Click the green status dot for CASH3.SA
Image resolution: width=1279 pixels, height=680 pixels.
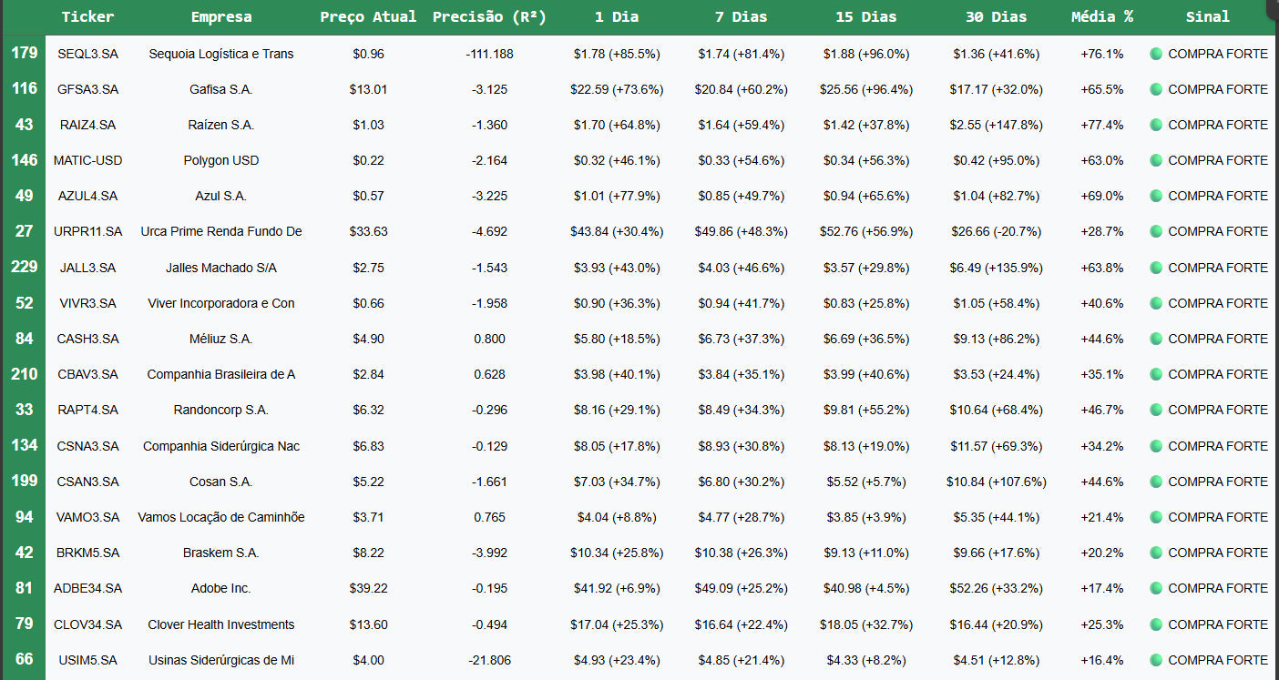point(1156,339)
